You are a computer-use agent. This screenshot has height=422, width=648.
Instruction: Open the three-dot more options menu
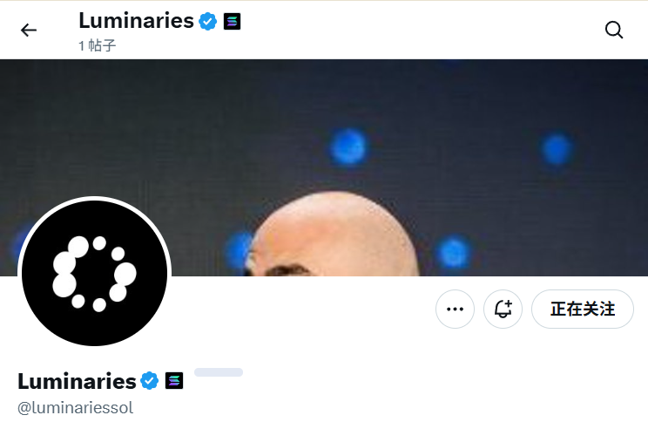455,309
